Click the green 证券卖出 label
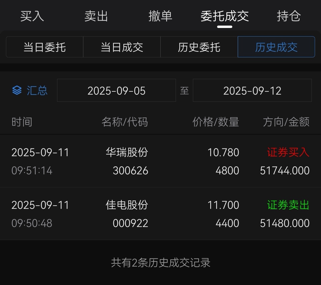The height and width of the screenshot is (285, 321). [288, 205]
